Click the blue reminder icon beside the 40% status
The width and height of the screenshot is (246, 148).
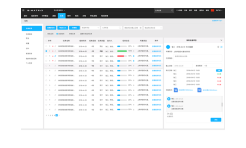point(134,56)
